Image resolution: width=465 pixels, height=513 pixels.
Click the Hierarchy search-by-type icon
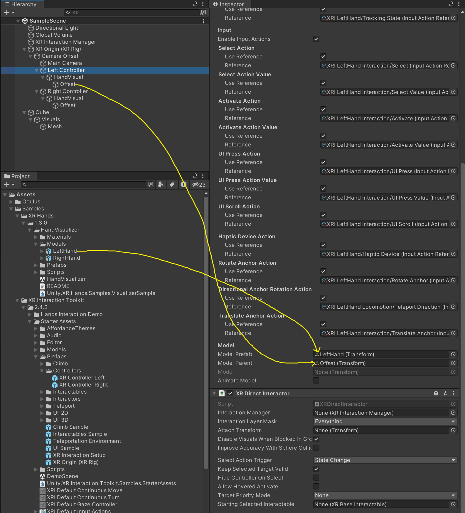coord(203,13)
